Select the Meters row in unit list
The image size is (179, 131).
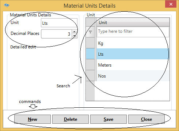[x=133, y=65]
